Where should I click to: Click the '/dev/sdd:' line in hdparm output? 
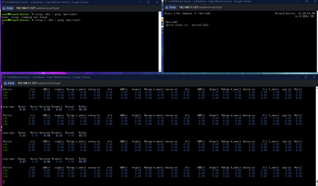pyautogui.click(x=171, y=22)
